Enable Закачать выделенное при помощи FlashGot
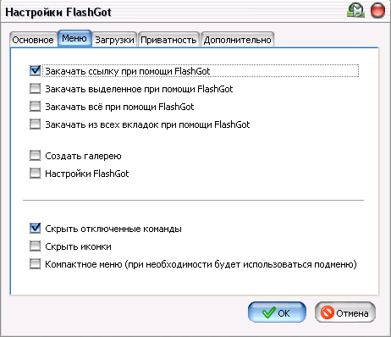This screenshot has height=337, width=391. click(35, 89)
